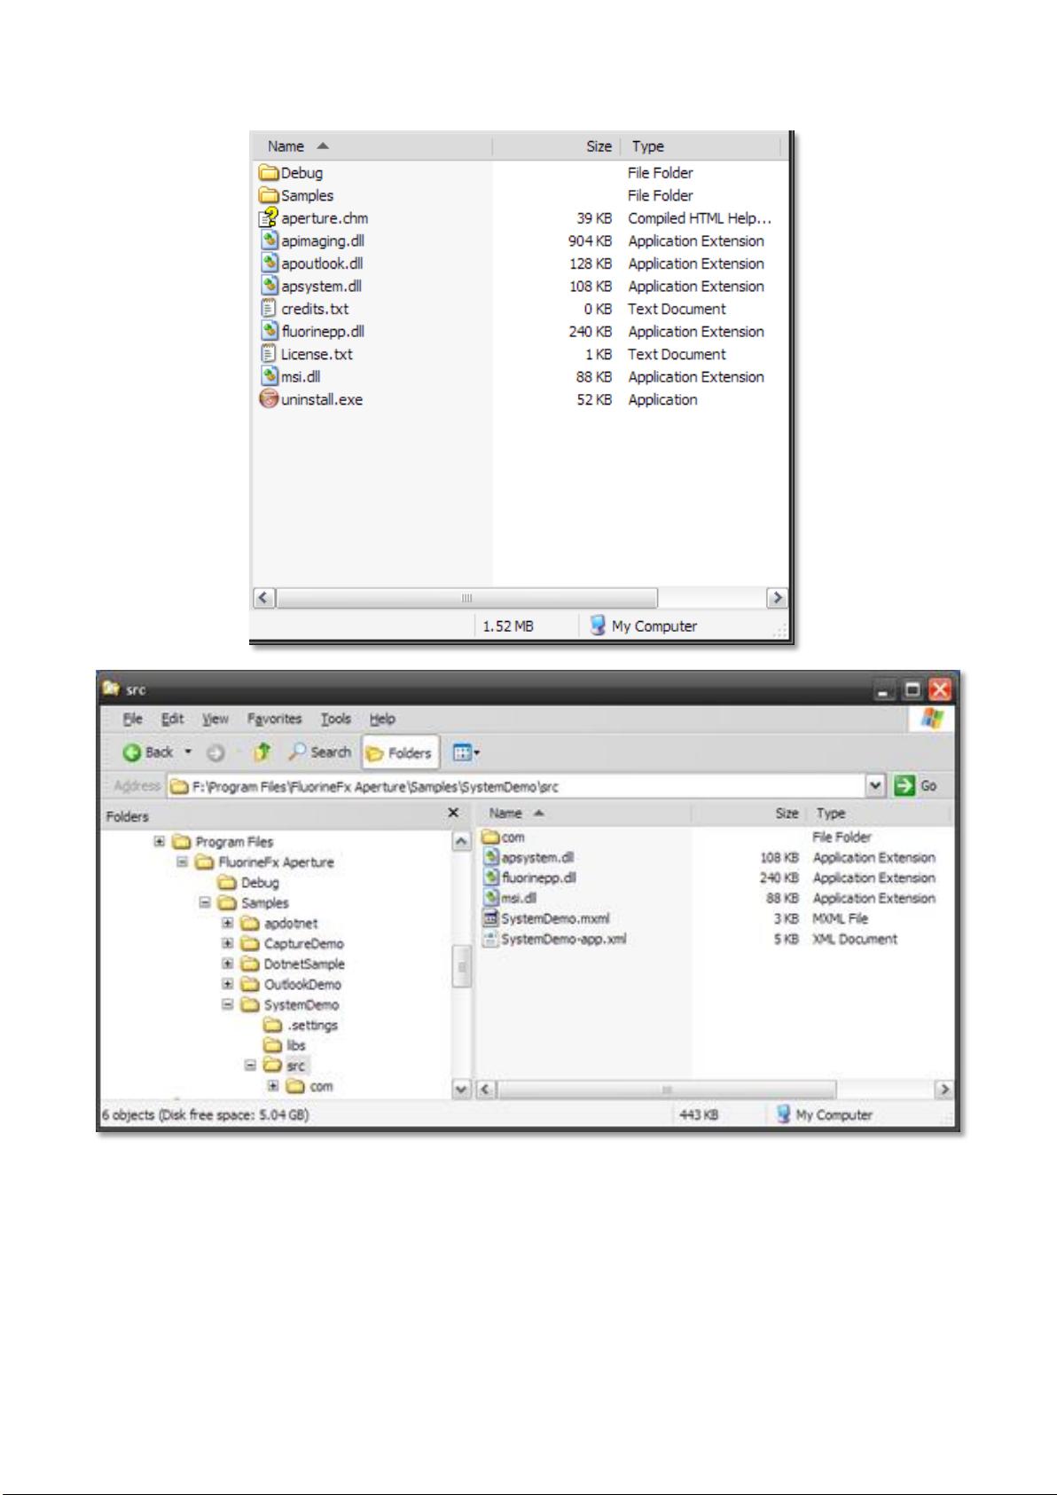
Task: Expand apdotnet tree node
Action: [x=228, y=923]
